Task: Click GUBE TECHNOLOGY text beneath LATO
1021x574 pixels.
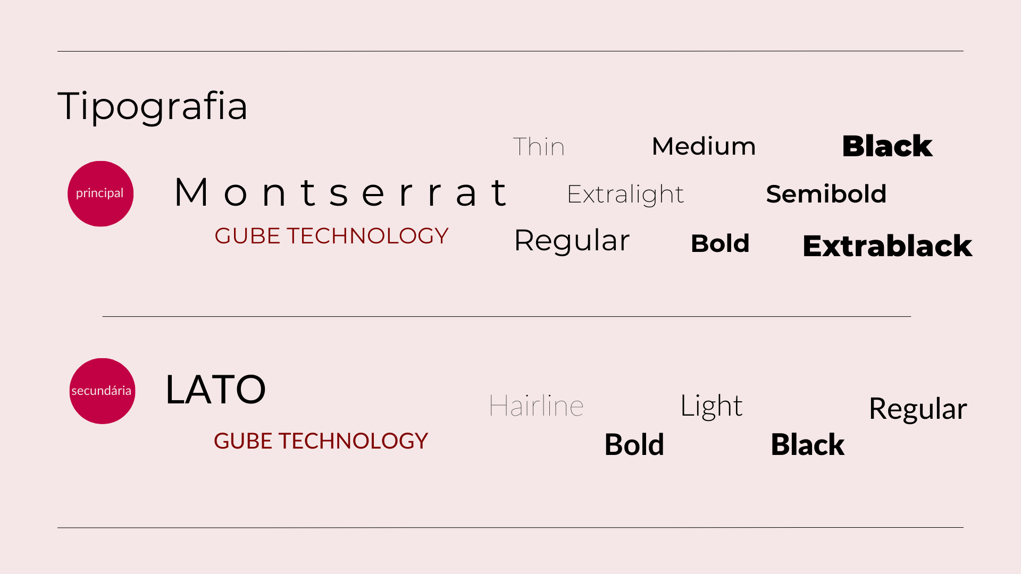Action: (321, 441)
